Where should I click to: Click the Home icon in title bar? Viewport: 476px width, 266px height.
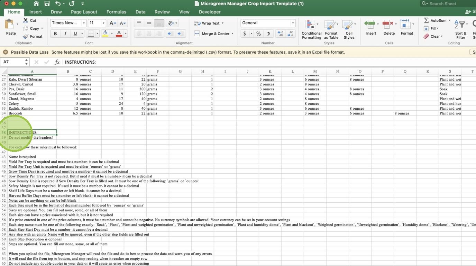click(36, 3)
